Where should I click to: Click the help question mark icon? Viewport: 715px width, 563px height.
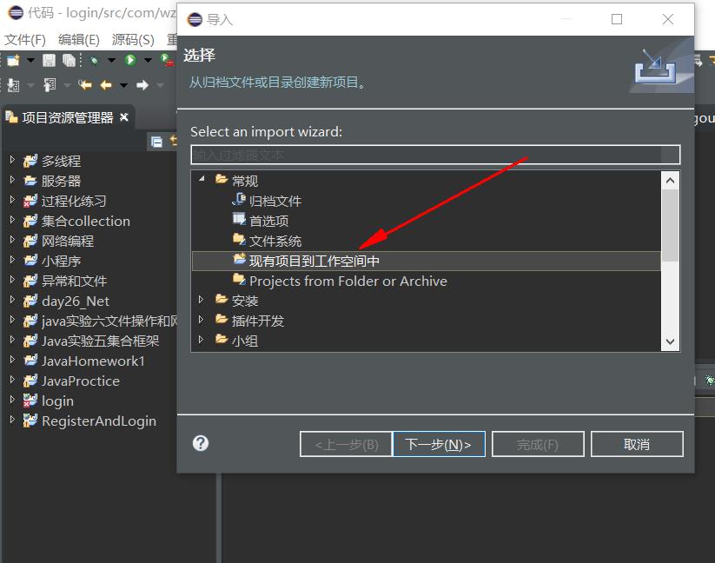coord(200,443)
